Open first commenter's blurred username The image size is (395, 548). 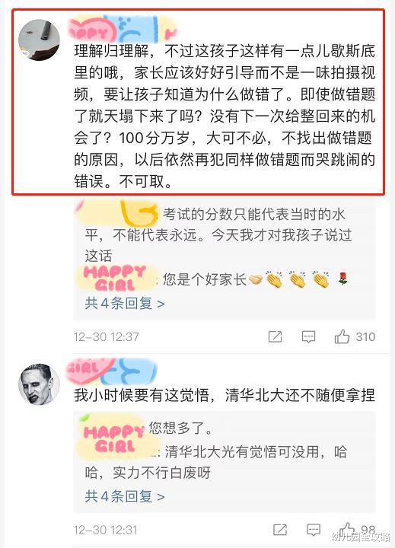(123, 30)
